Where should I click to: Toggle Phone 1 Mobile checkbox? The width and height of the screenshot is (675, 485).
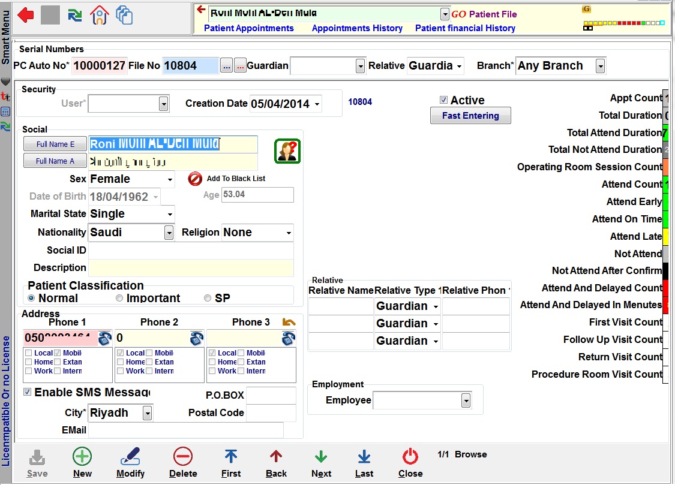tap(57, 353)
